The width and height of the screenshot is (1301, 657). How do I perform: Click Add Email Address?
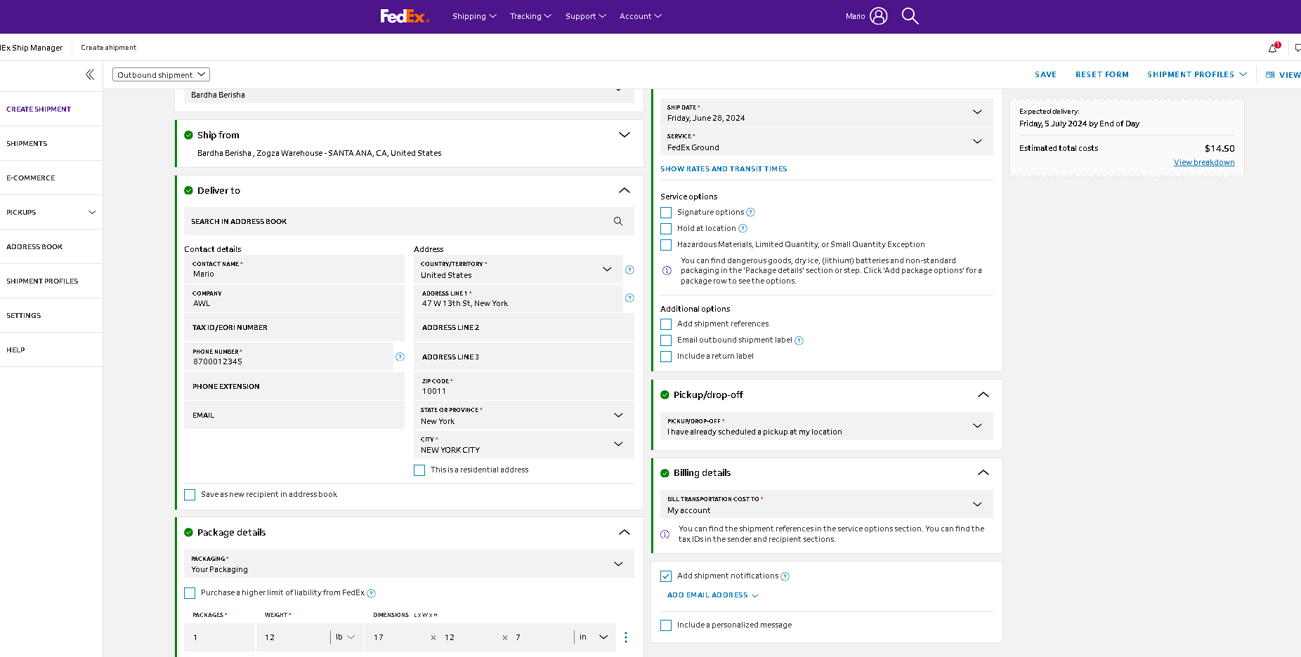(x=712, y=595)
